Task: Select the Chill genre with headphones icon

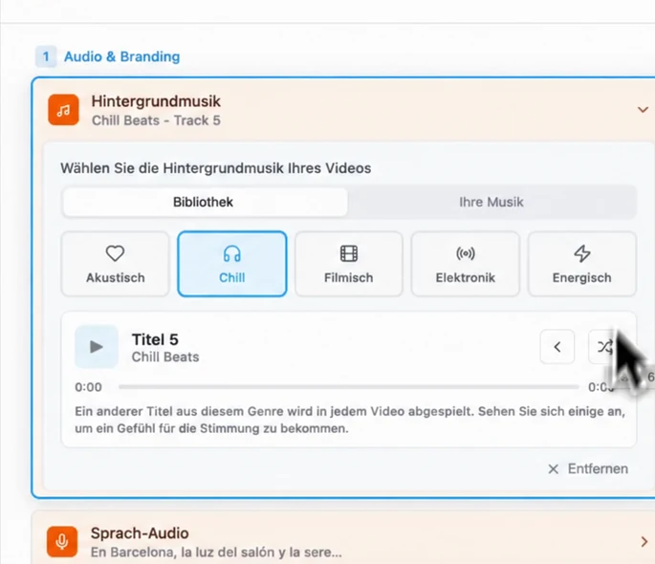Action: (x=232, y=264)
